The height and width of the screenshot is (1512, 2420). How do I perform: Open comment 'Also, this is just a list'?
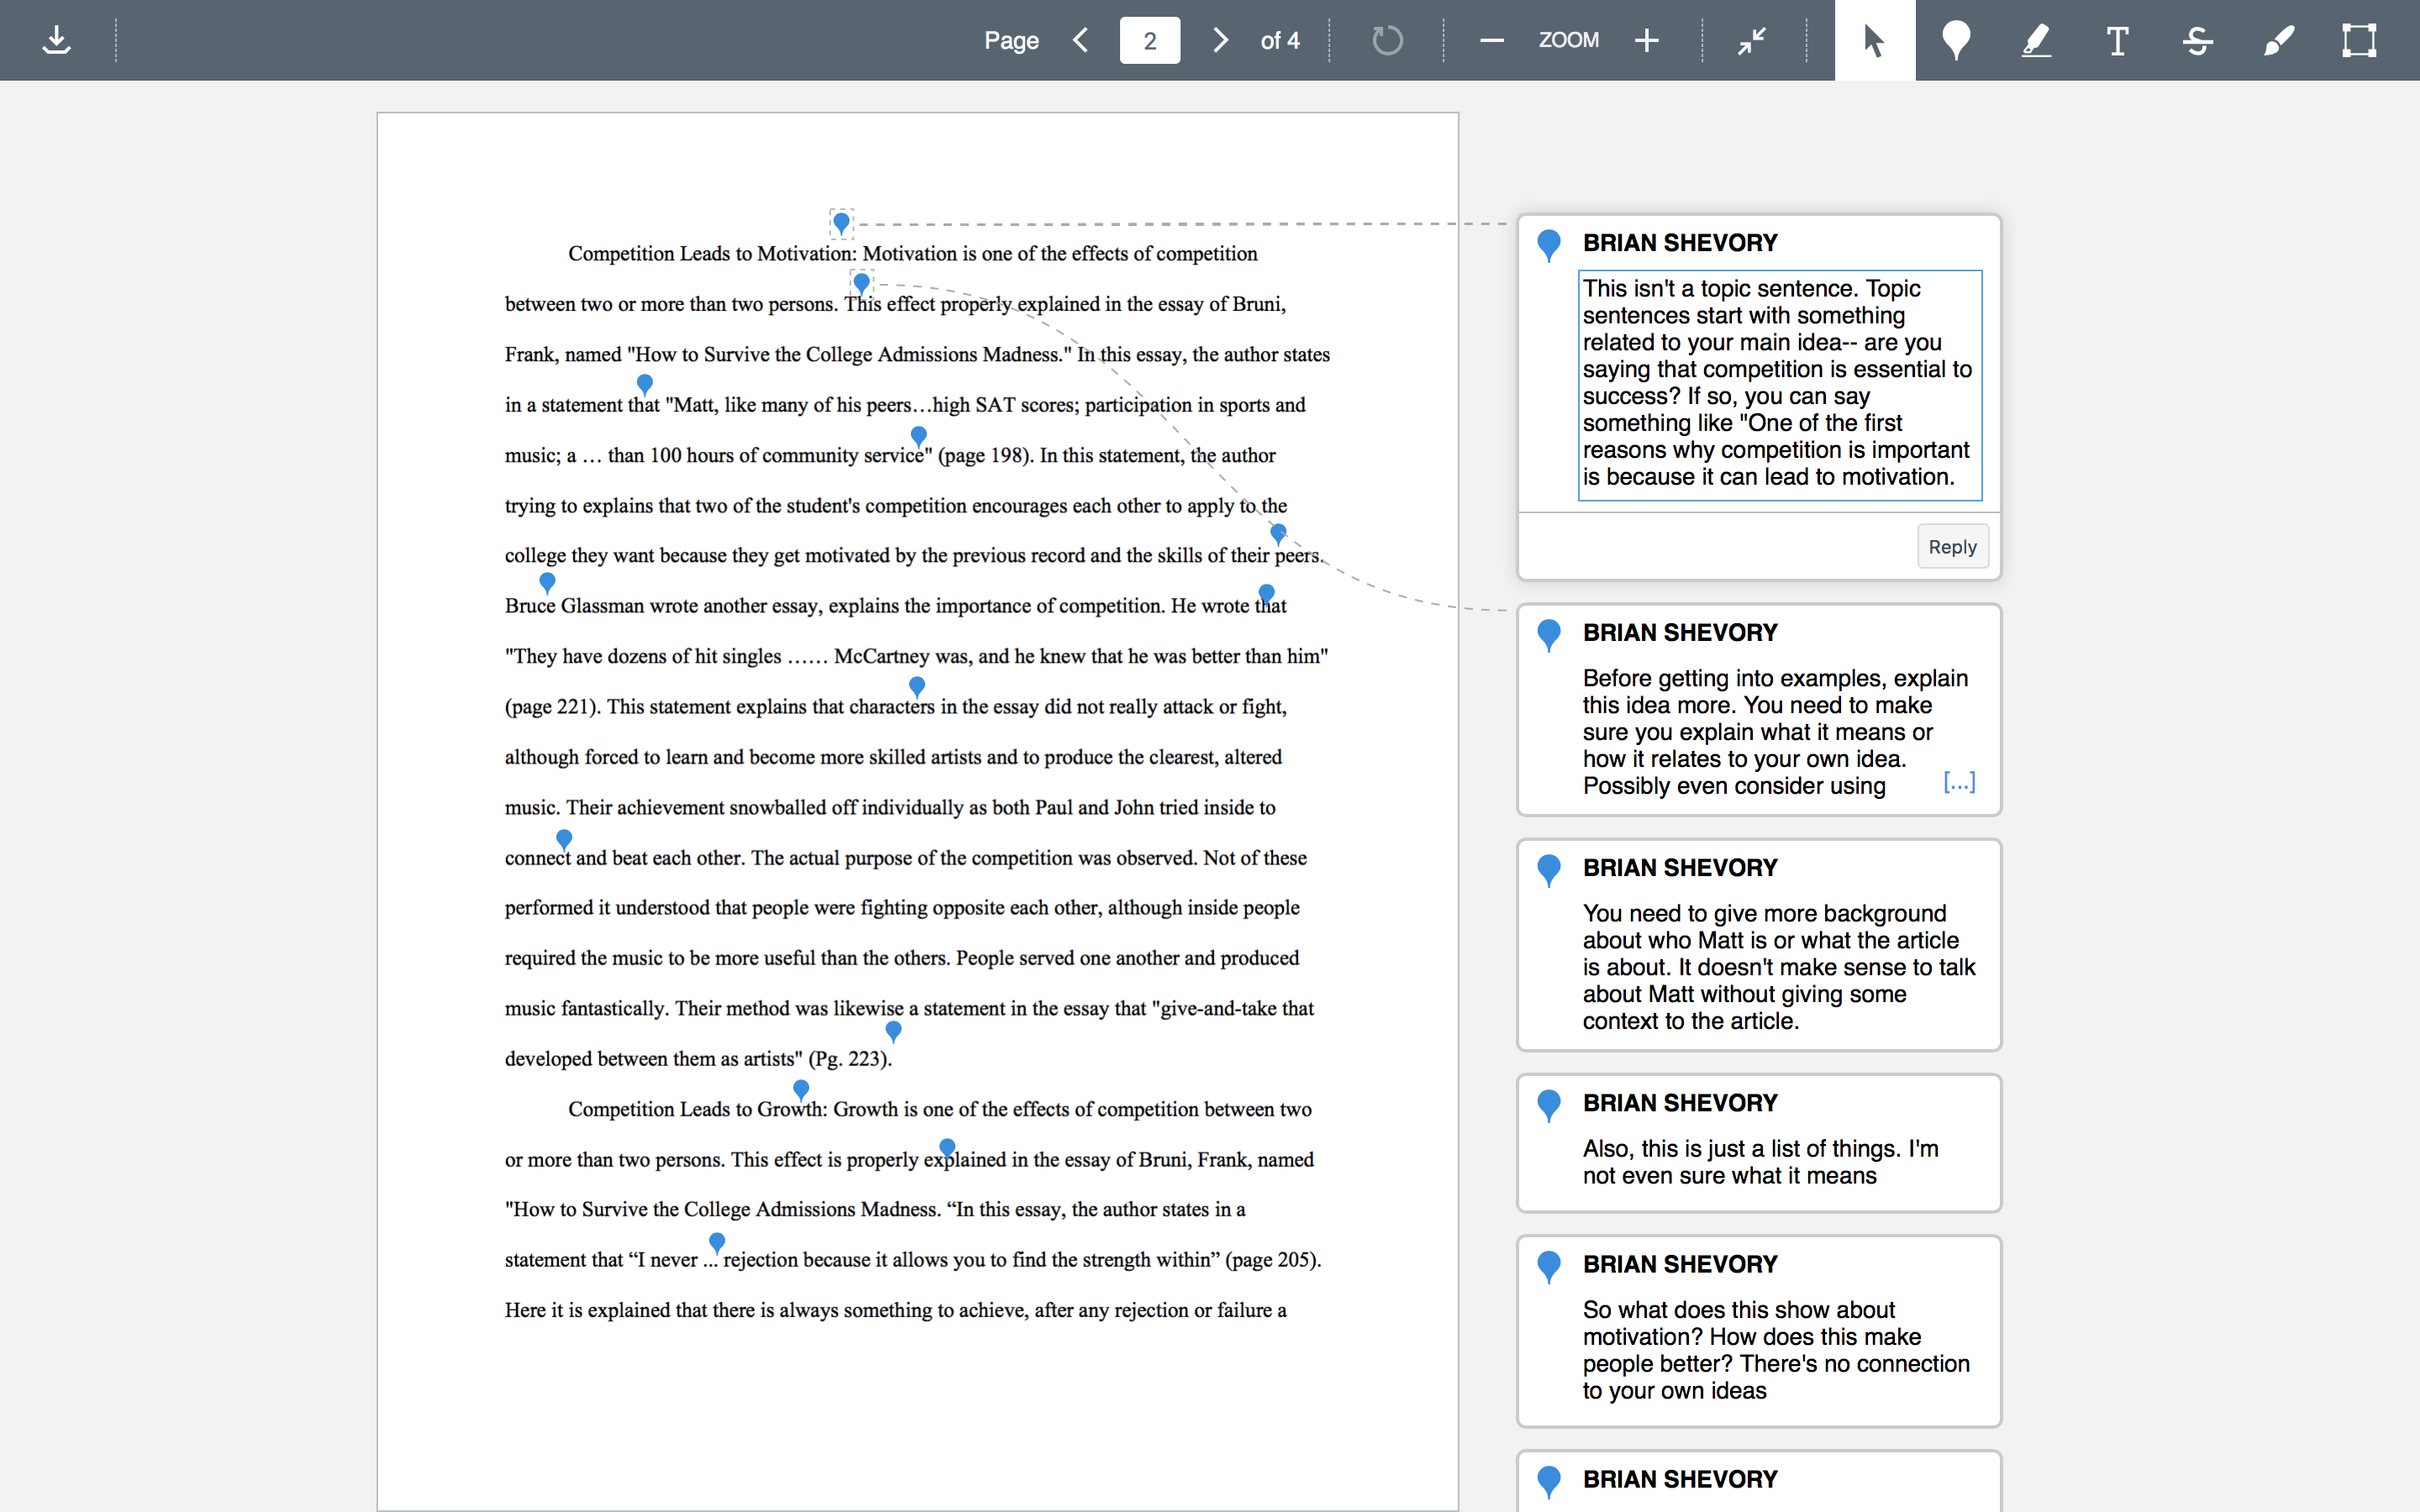click(1759, 1143)
